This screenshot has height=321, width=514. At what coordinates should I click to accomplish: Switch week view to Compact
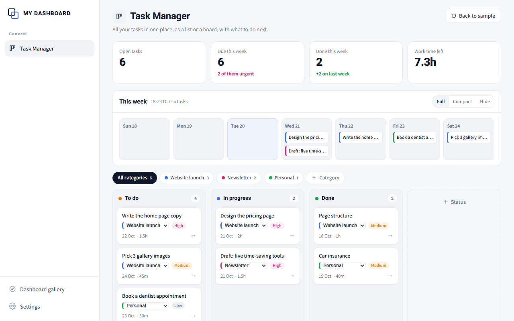pyautogui.click(x=462, y=102)
